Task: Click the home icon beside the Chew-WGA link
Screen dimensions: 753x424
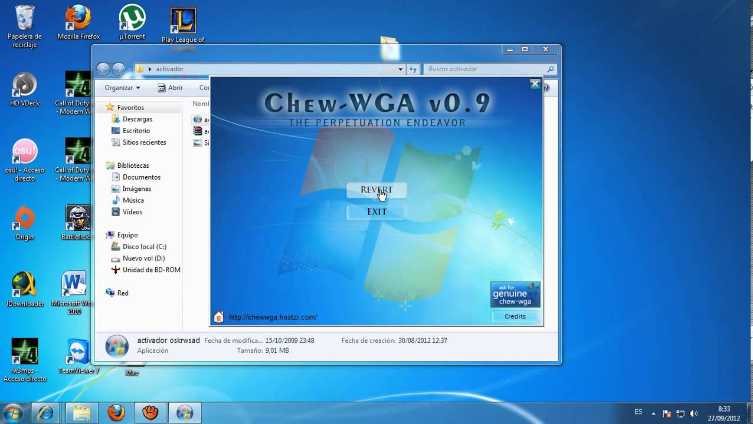Action: [219, 317]
